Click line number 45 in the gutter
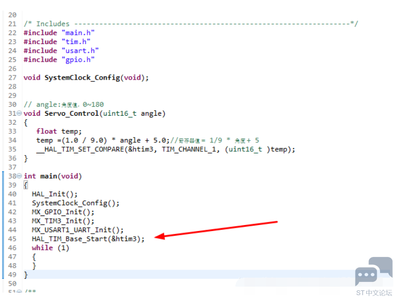 [x=12, y=239]
